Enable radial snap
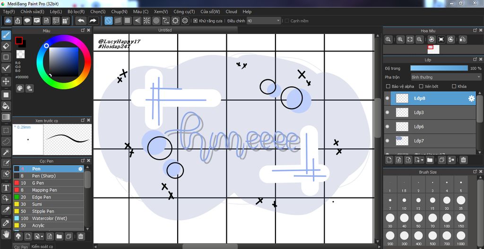 147,21
